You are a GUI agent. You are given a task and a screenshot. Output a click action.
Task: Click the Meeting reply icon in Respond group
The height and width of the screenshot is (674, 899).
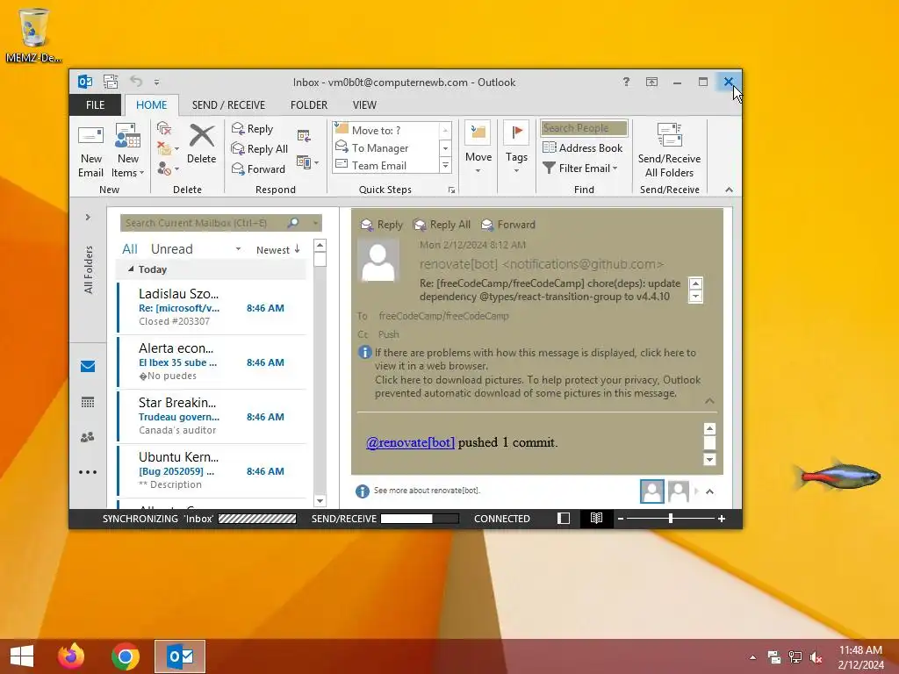(304, 136)
